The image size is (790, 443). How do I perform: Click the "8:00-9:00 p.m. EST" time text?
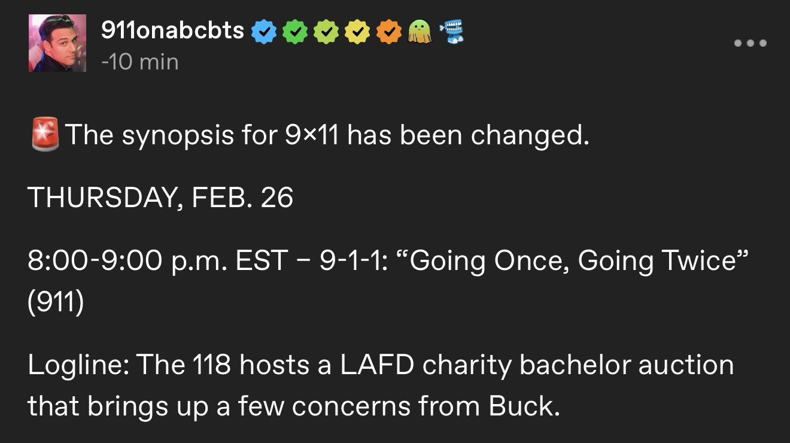[x=157, y=261]
